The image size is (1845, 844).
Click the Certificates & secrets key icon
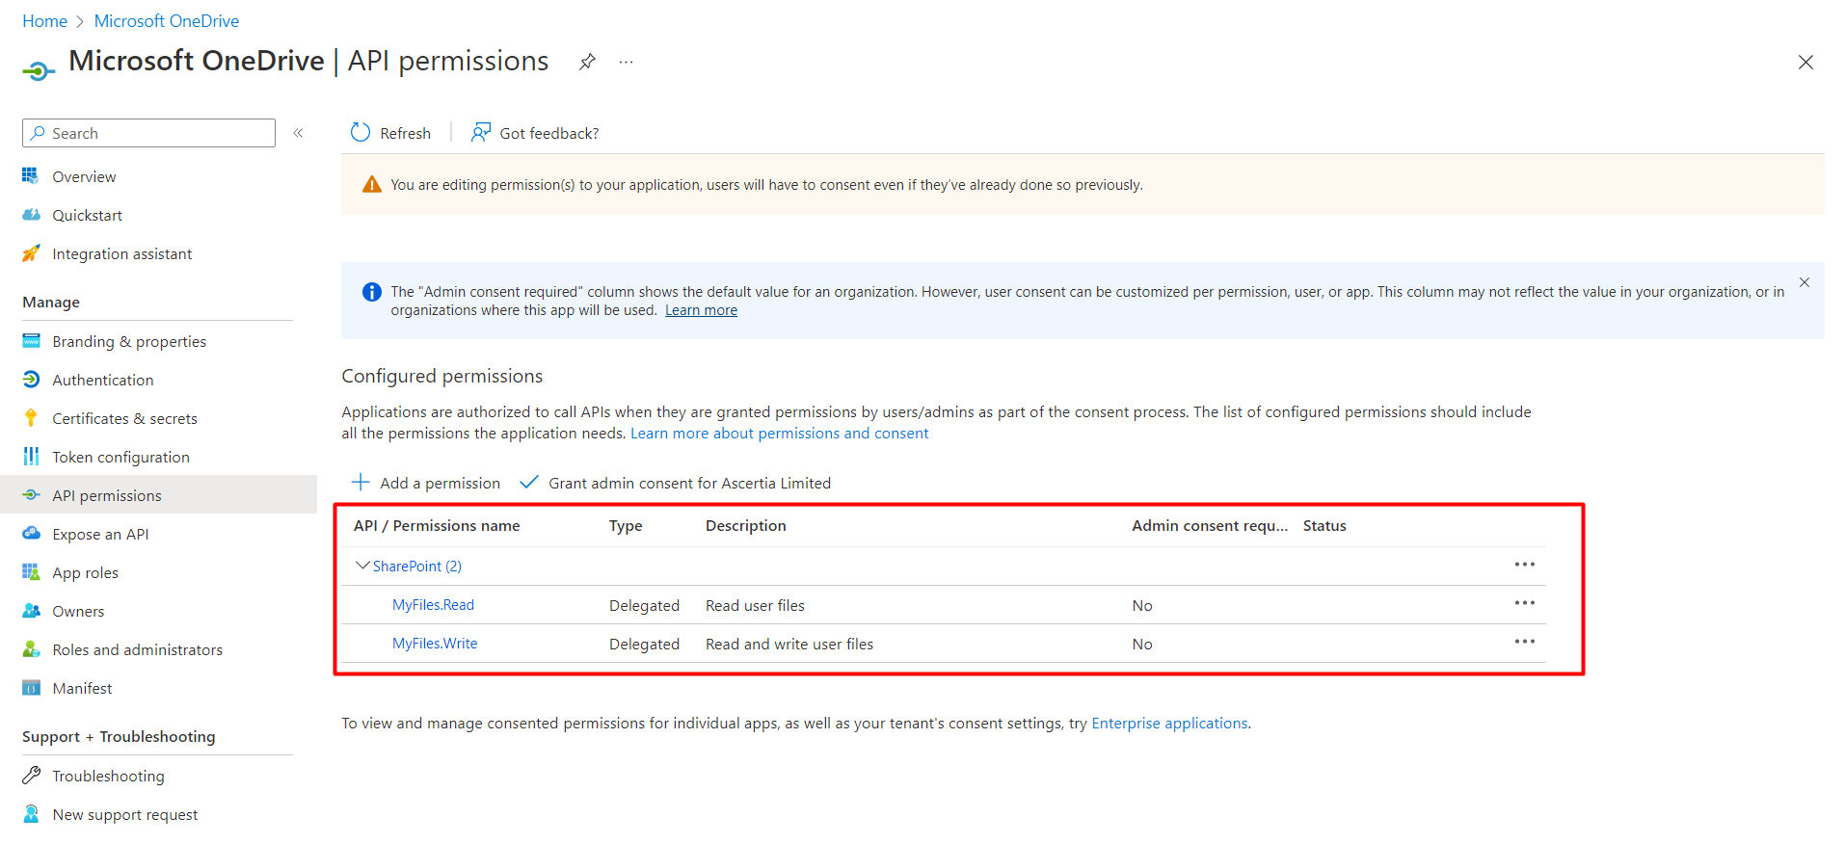tap(31, 418)
